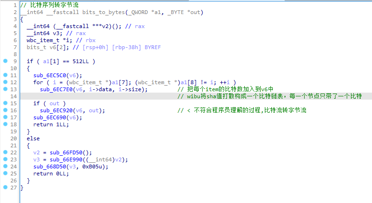
Task: Click the sub_6EC920 function call
Action: 56,110
